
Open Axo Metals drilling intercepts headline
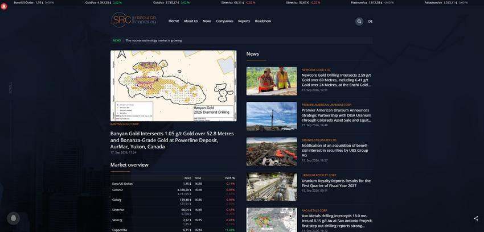click(337, 221)
